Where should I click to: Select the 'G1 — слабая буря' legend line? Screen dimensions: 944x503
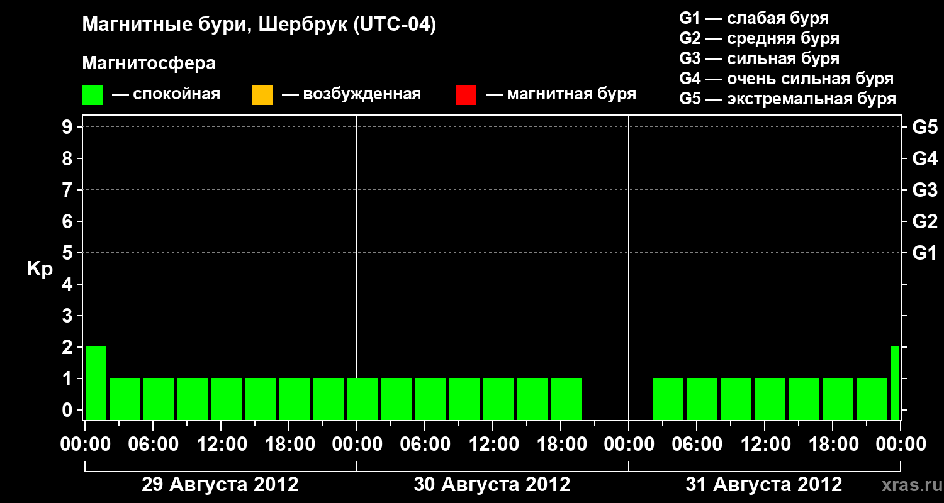754,18
